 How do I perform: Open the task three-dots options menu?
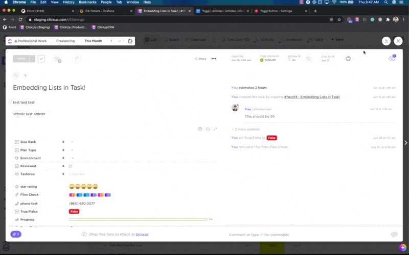(x=214, y=59)
